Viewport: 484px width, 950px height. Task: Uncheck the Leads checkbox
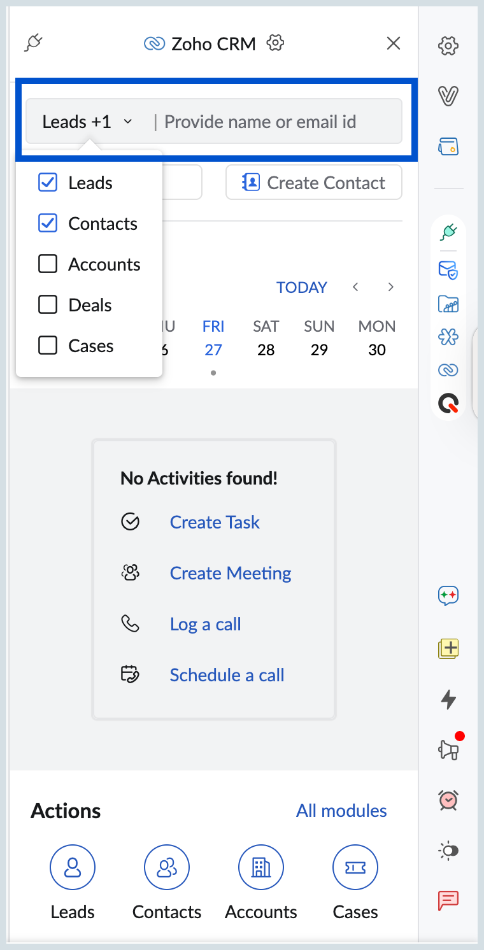pos(48,183)
